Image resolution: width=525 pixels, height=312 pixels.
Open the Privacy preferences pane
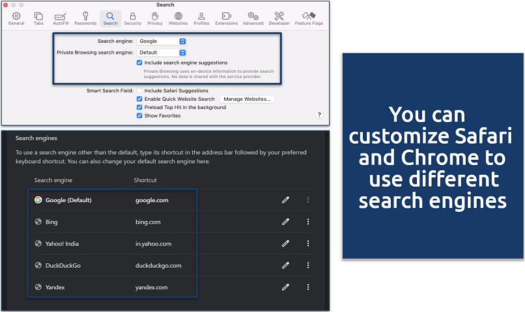pyautogui.click(x=155, y=19)
